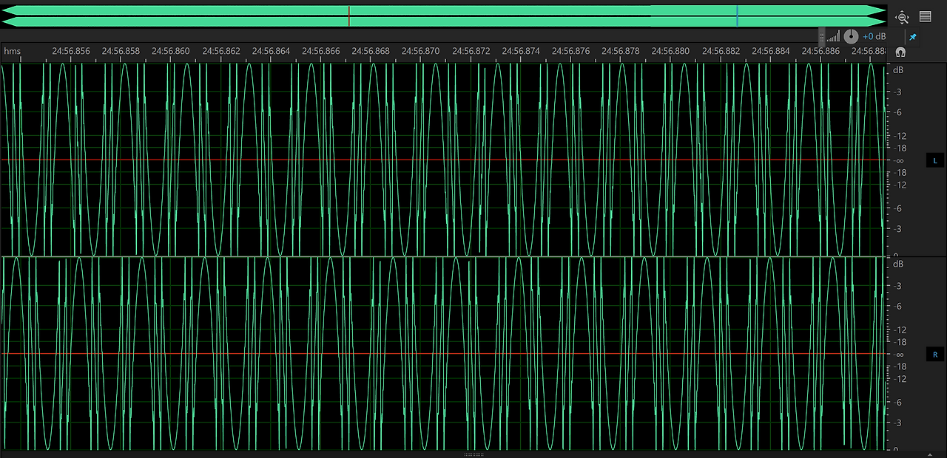Image resolution: width=947 pixels, height=458 pixels.
Task: Click the left channel red center line
Action: pos(444,160)
